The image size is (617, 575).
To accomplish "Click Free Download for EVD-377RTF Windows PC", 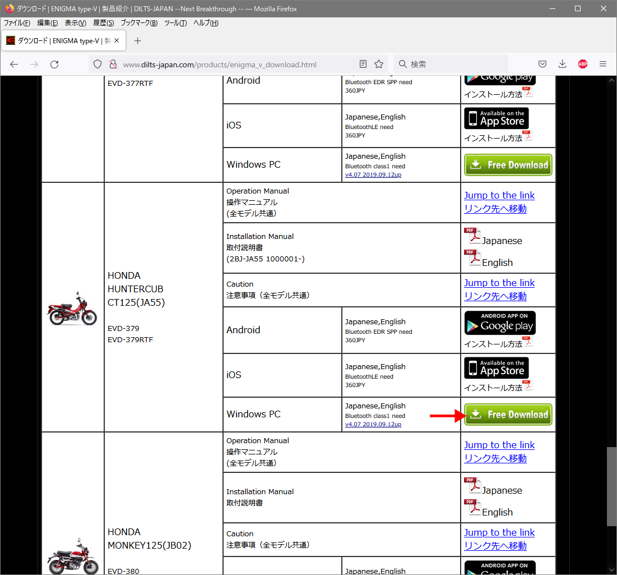I will tap(508, 164).
